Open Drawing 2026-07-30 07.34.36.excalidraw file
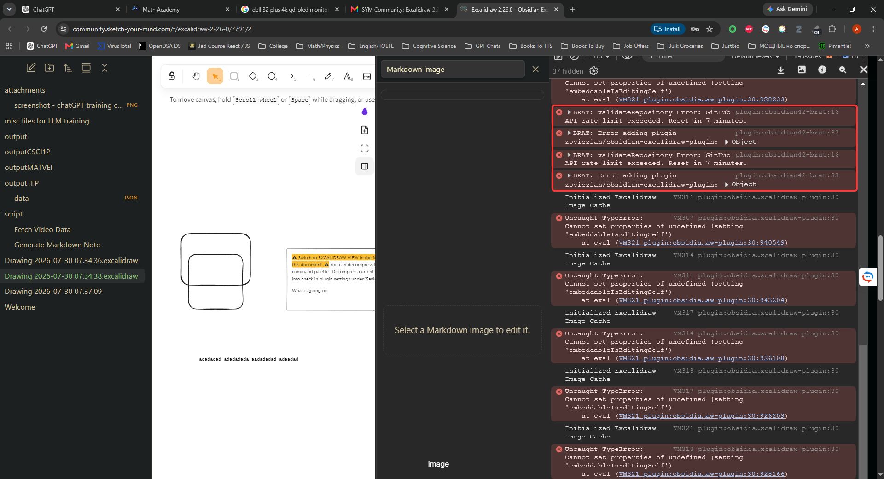The width and height of the screenshot is (884, 479). coord(71,261)
